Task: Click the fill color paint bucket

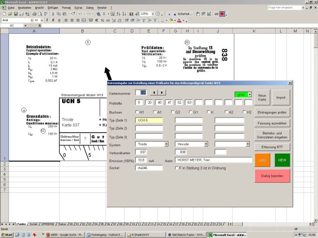Action: click(171, 20)
